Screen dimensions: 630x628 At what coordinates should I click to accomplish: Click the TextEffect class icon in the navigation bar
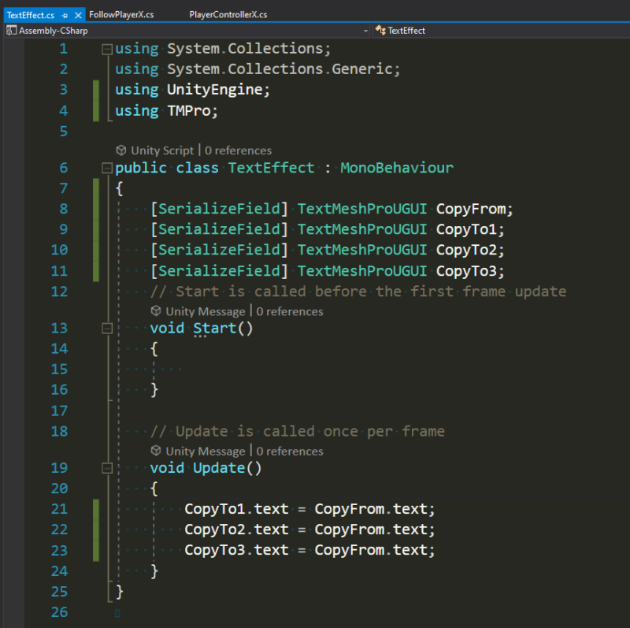pyautogui.click(x=379, y=30)
